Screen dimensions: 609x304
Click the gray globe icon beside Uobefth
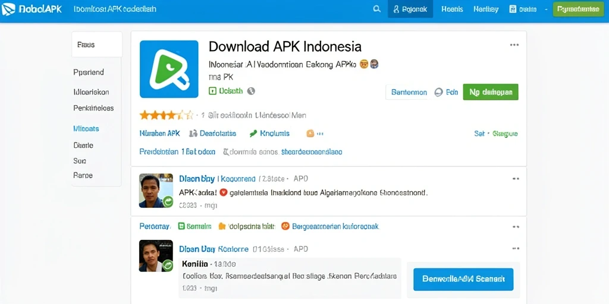tap(251, 91)
